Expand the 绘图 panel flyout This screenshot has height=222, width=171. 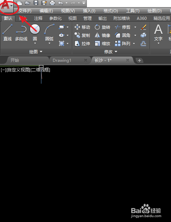[x=36, y=52]
